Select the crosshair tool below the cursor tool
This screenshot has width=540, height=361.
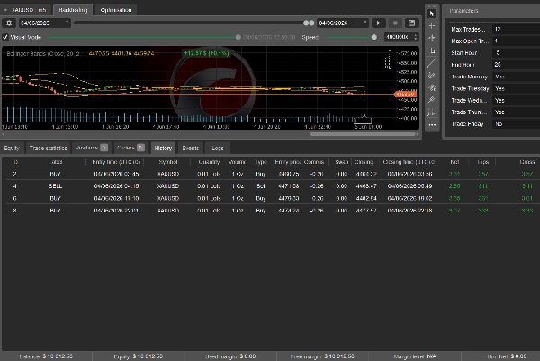tap(431, 26)
